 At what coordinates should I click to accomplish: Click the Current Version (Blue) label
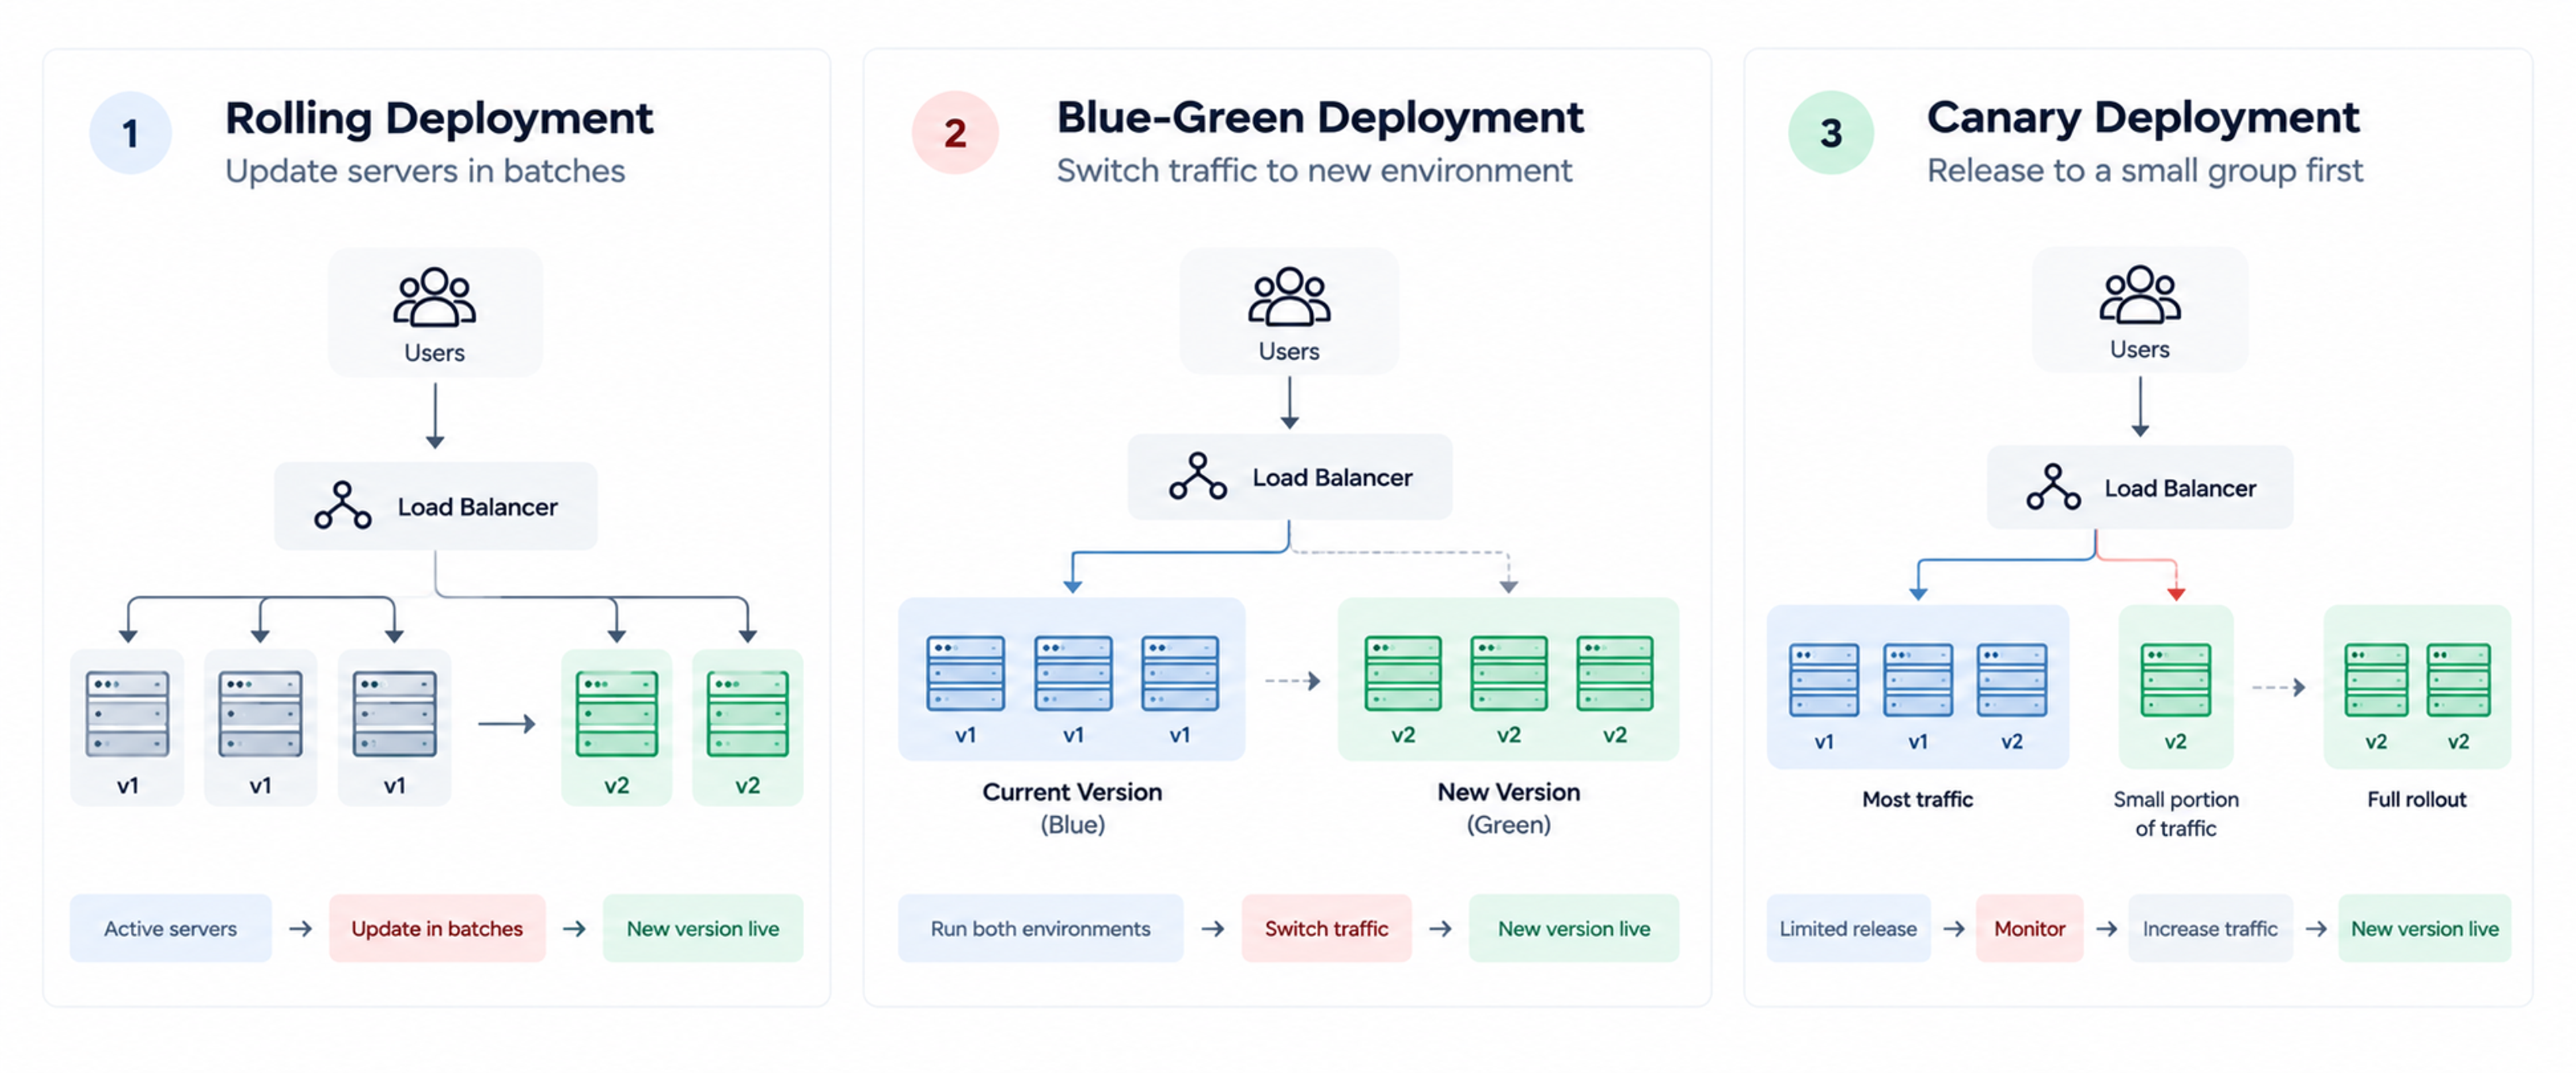pyautogui.click(x=1072, y=808)
